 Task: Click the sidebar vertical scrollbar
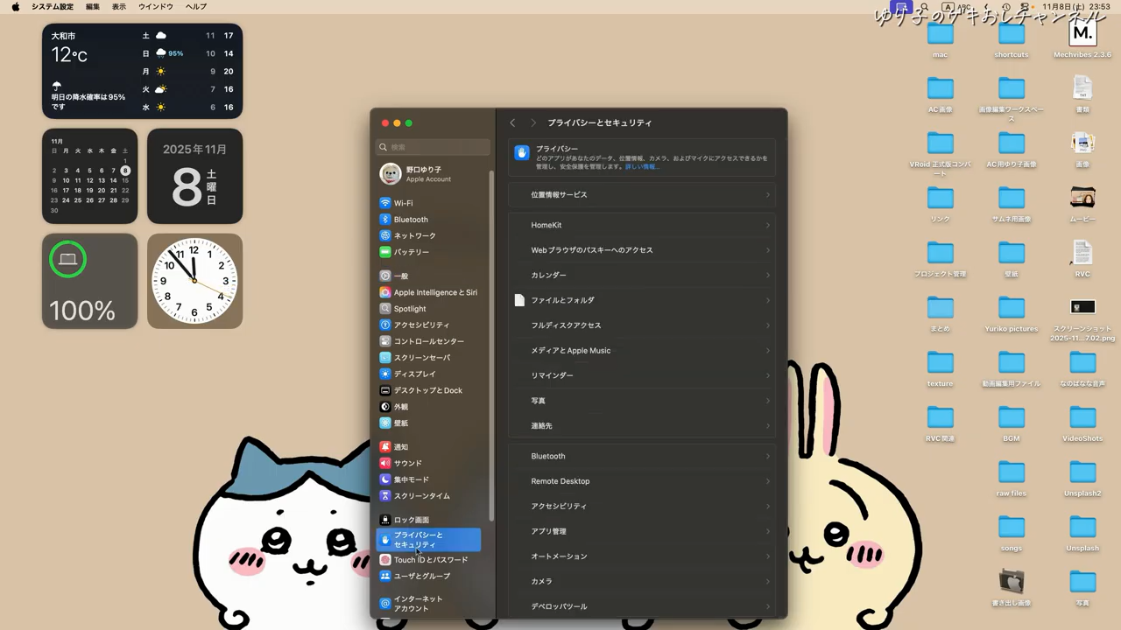click(x=491, y=350)
